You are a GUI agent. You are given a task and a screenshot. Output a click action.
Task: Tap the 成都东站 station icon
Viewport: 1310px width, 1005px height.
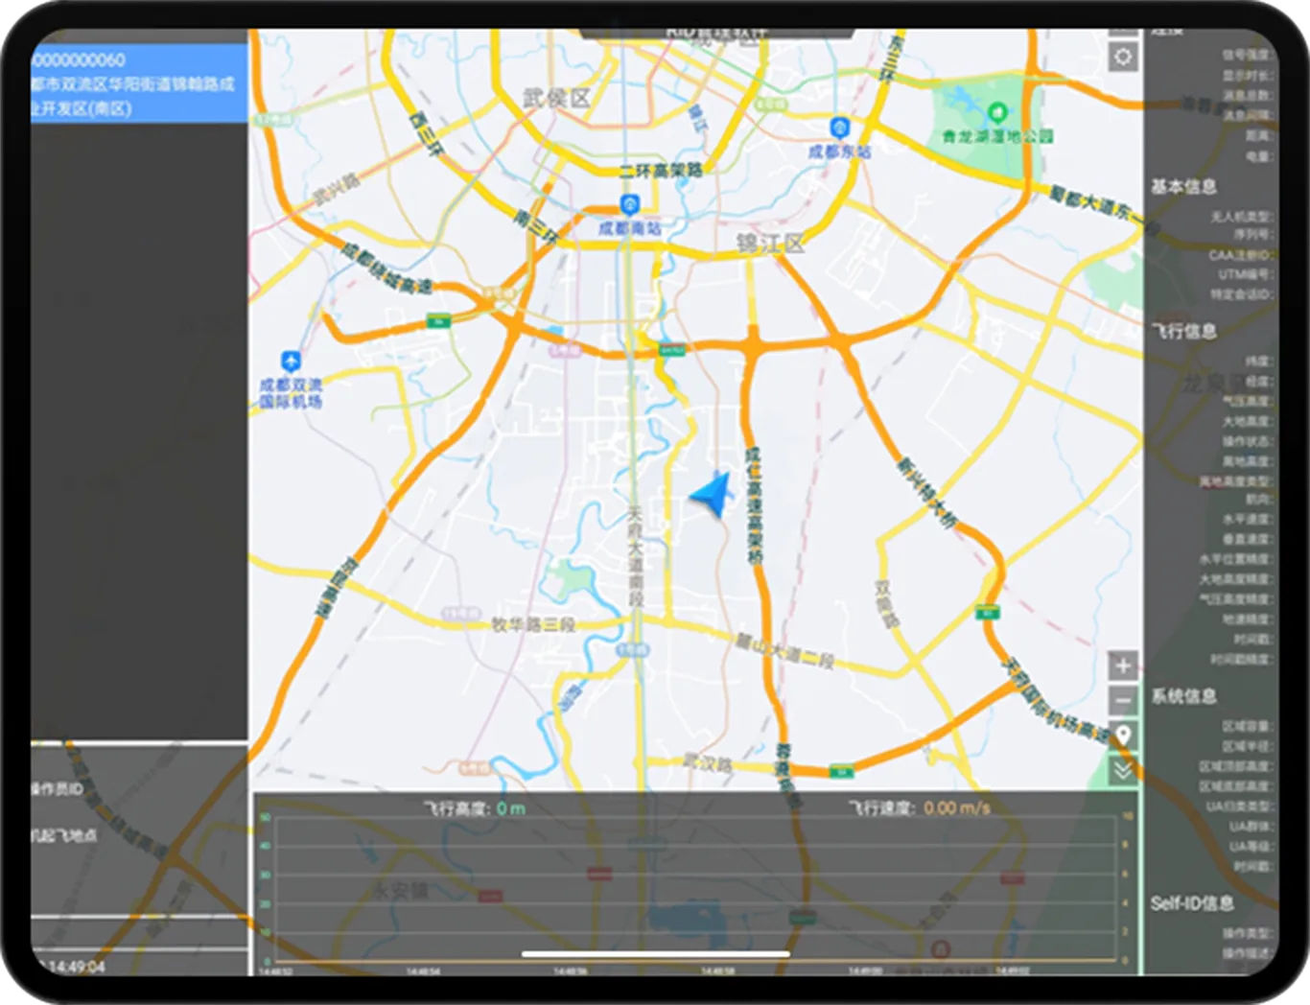tap(840, 127)
